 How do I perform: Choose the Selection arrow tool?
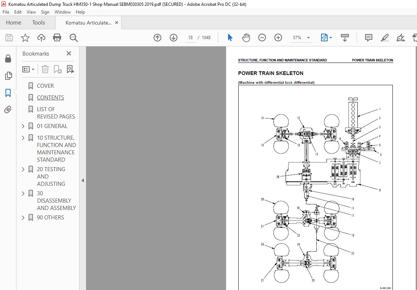pyautogui.click(x=230, y=38)
